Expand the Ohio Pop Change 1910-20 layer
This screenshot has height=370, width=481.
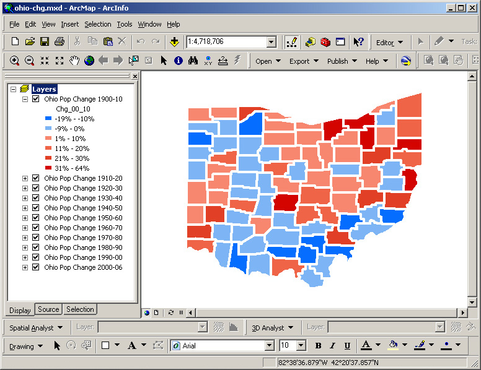coord(25,178)
